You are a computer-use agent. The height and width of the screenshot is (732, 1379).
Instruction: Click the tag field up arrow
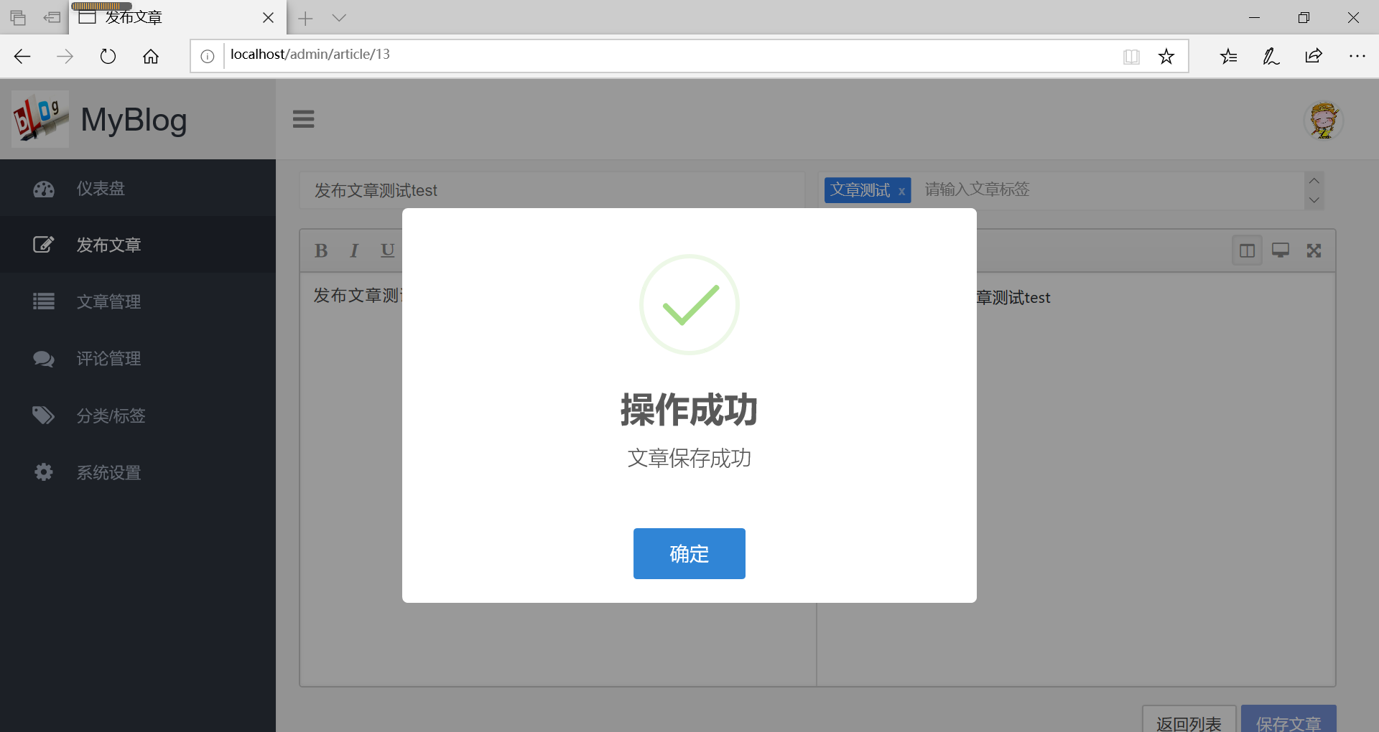pyautogui.click(x=1314, y=181)
